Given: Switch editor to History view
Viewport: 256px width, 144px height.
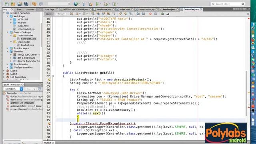Looking at the screenshot, I should (x=61, y=14).
